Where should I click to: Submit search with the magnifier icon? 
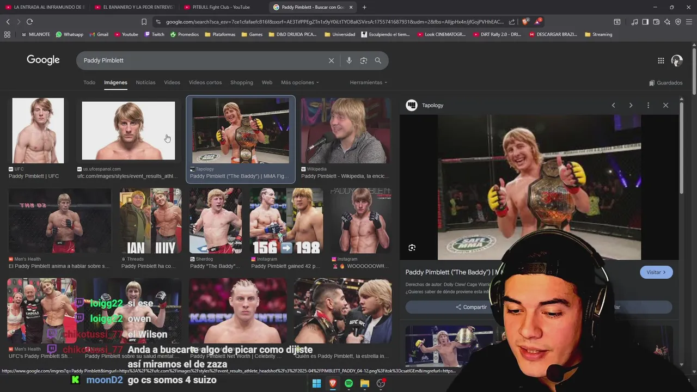(378, 60)
